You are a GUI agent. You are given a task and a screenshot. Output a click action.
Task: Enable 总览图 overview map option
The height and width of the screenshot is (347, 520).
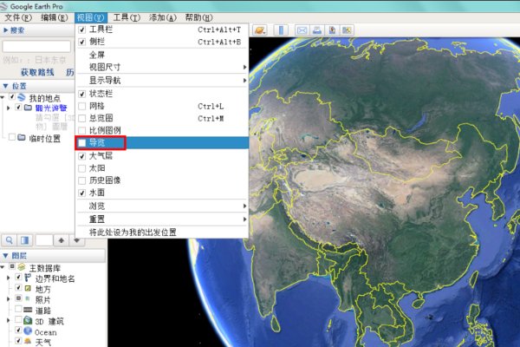(x=82, y=118)
